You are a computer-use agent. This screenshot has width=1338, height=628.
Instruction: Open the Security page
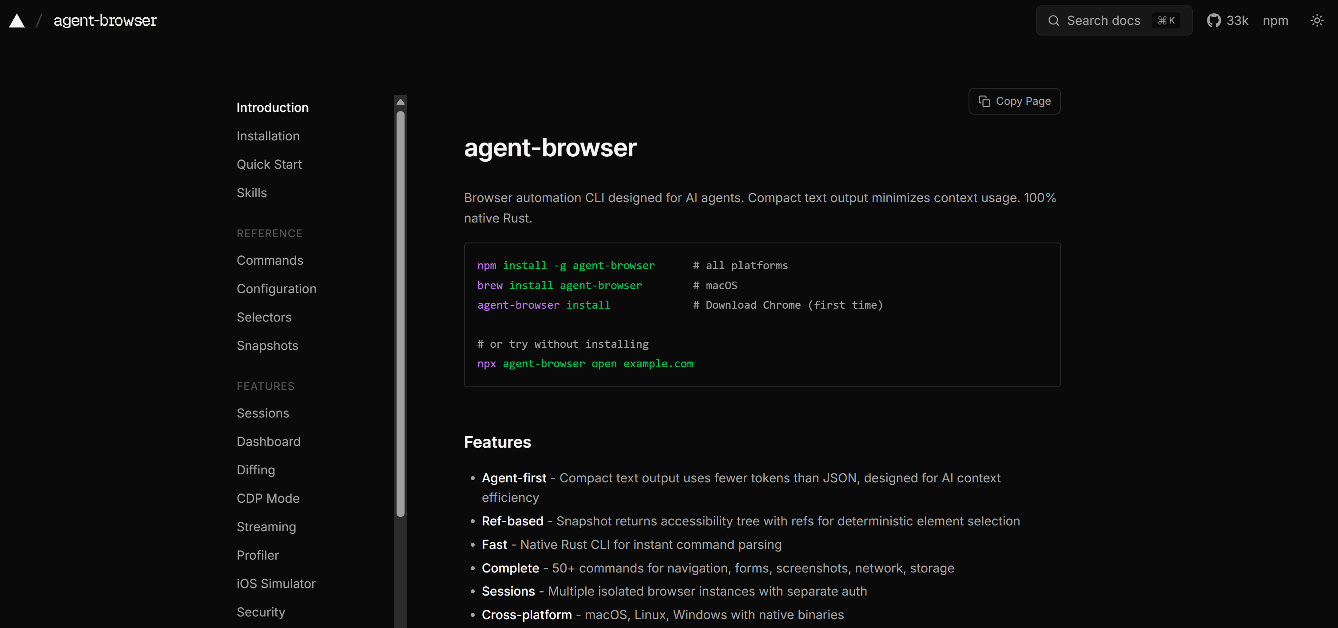[261, 612]
